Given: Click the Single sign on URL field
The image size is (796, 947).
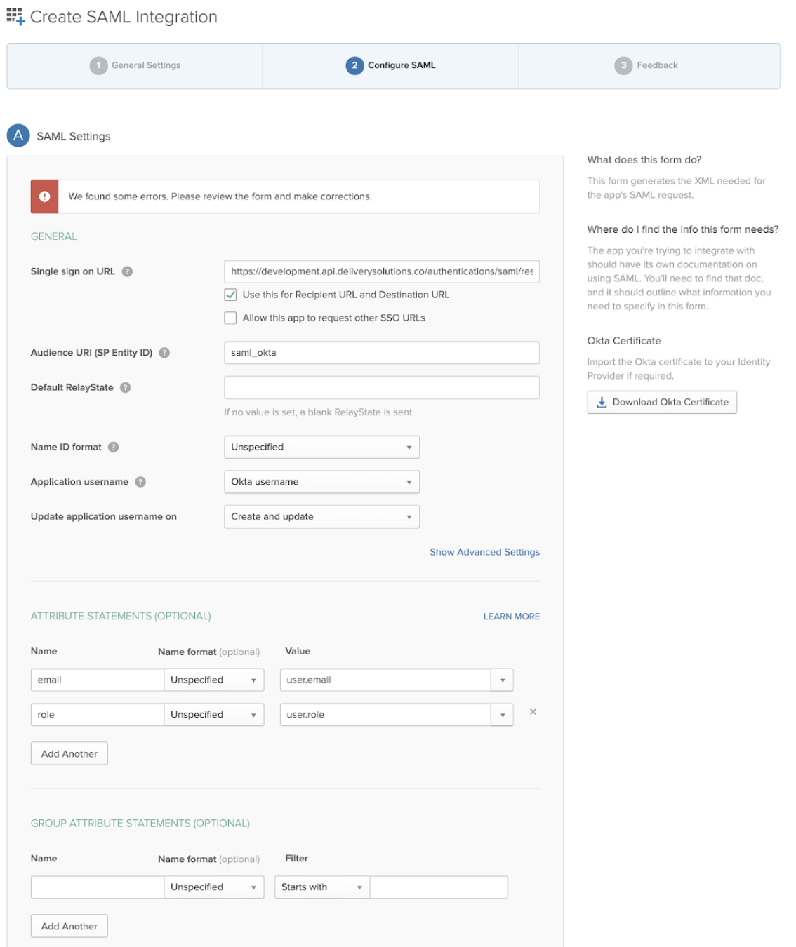Looking at the screenshot, I should [382, 271].
